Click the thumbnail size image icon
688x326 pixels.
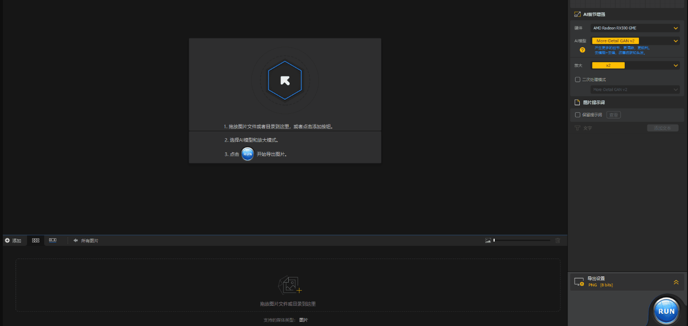[x=488, y=241]
